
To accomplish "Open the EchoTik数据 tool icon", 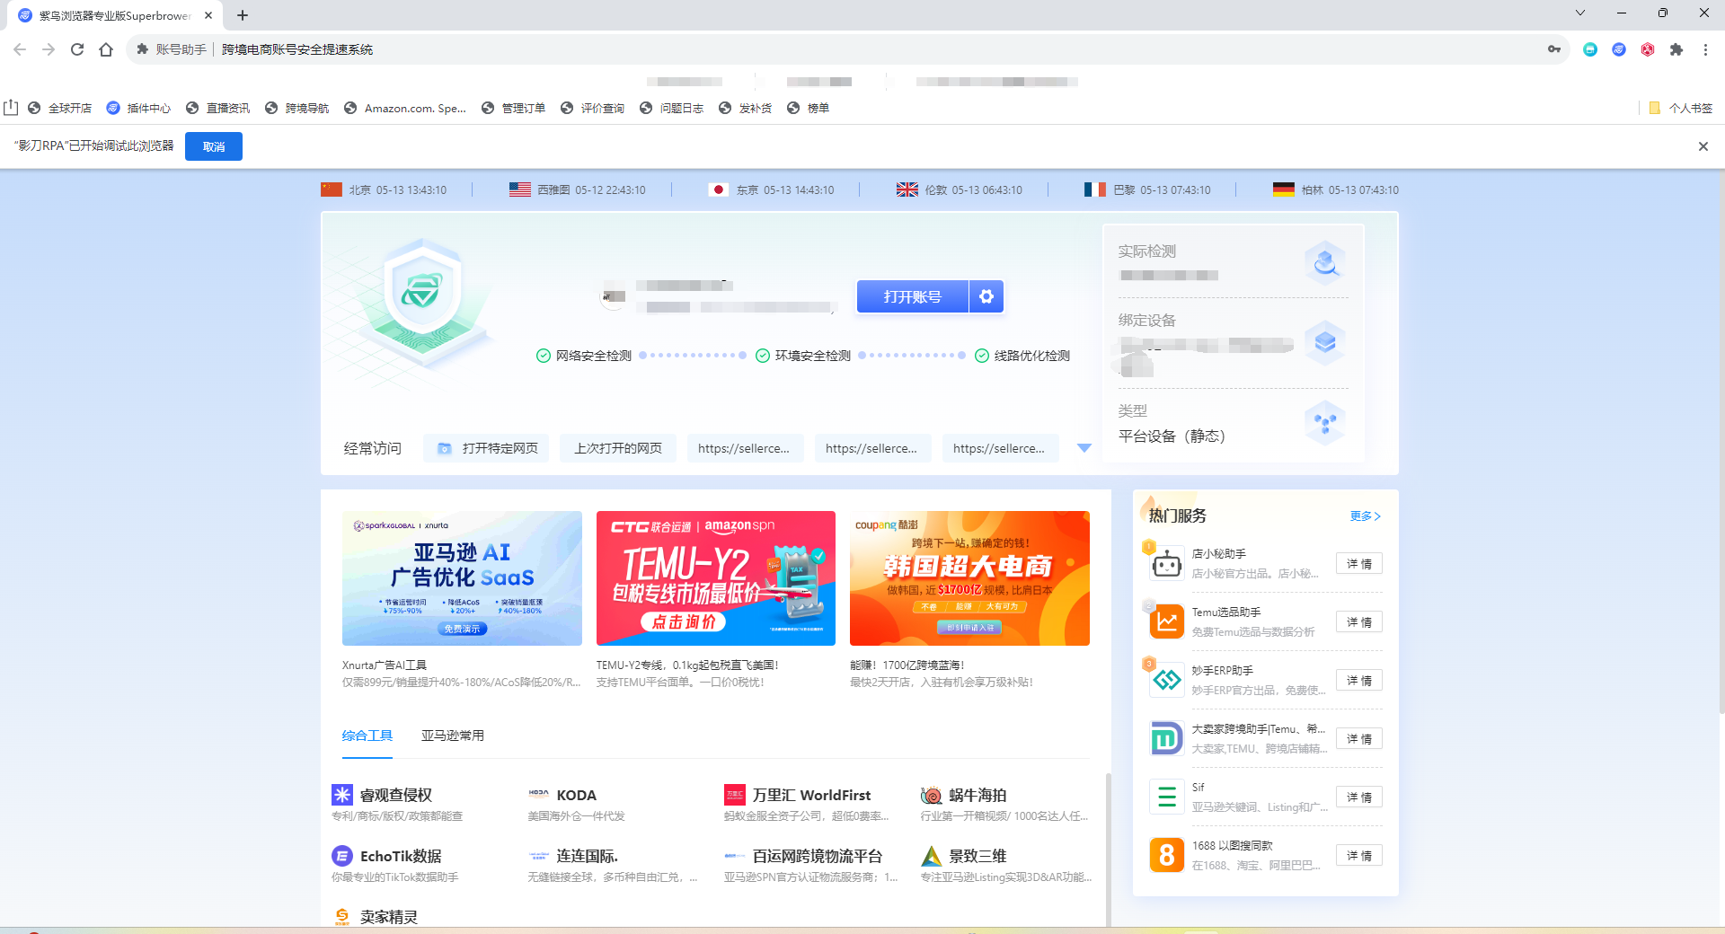I will click(342, 856).
